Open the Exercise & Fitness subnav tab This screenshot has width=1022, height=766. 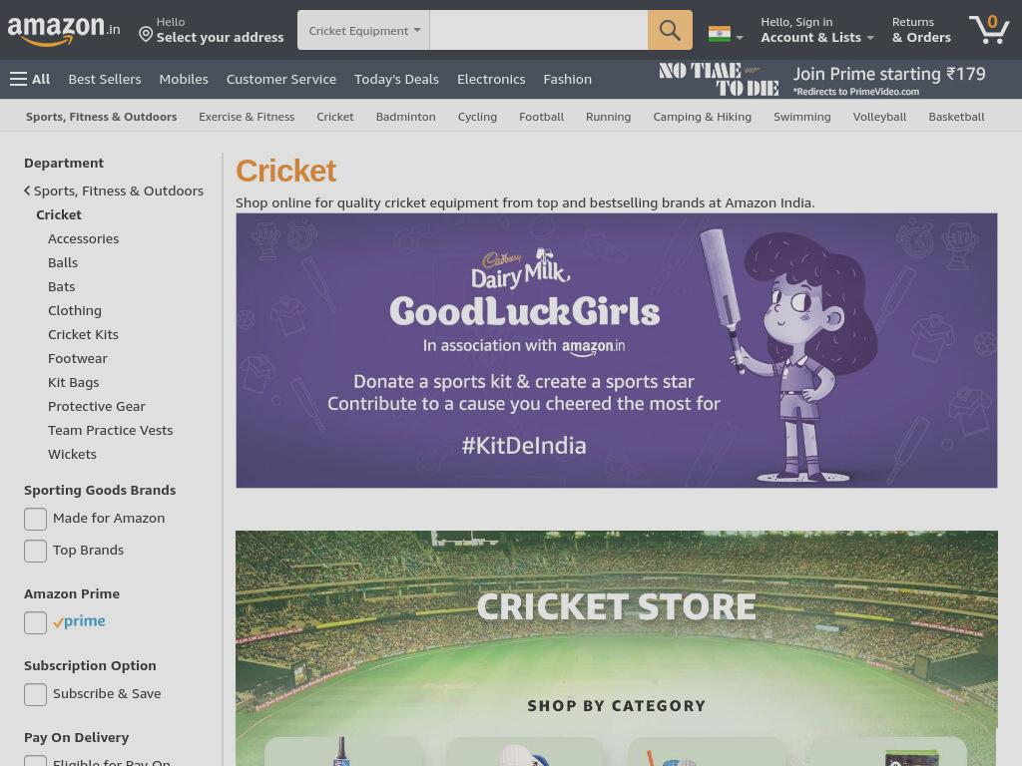click(x=247, y=117)
